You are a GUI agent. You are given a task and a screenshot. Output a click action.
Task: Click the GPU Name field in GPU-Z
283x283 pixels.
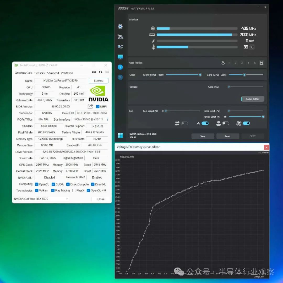coord(61,81)
